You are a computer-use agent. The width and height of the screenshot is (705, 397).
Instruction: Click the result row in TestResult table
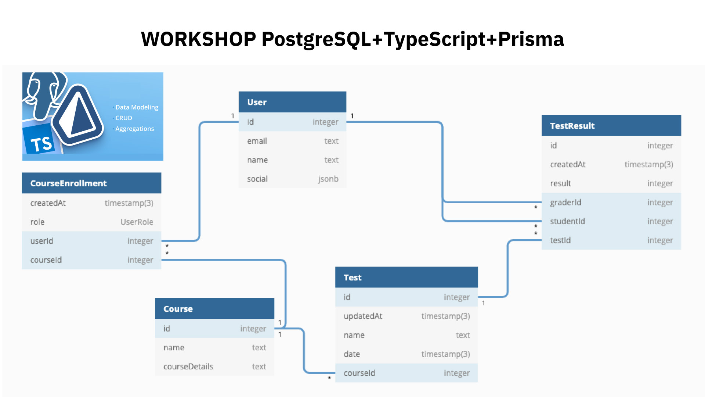pos(611,183)
